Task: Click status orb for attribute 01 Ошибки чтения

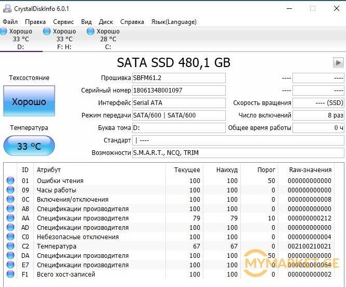Action: 10,180
